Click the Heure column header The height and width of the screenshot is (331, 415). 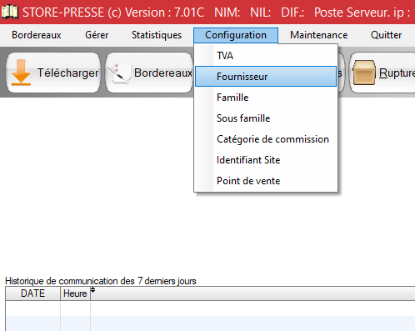[x=75, y=293]
